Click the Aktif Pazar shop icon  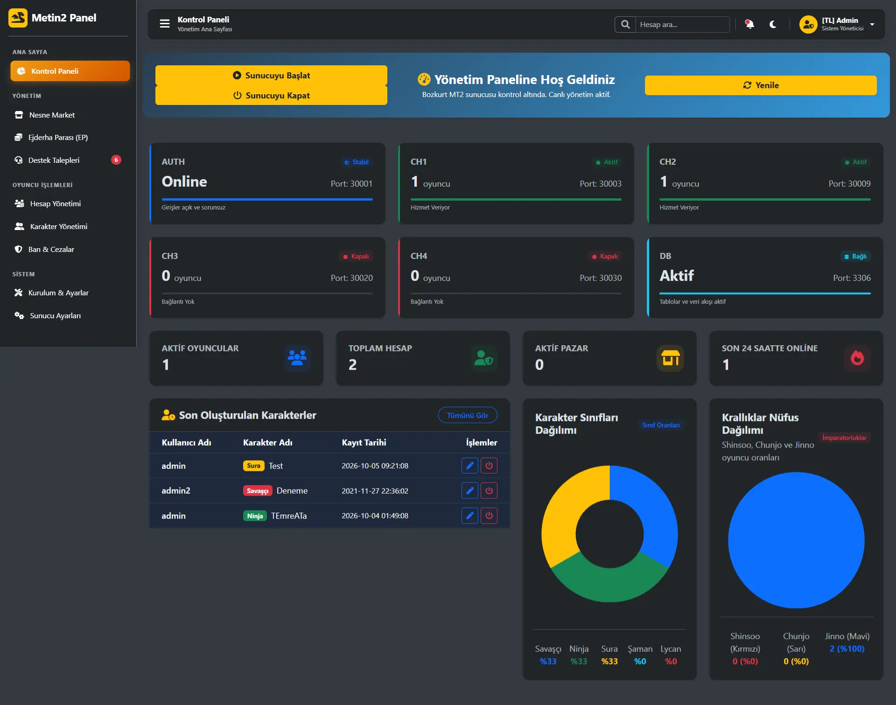point(670,358)
